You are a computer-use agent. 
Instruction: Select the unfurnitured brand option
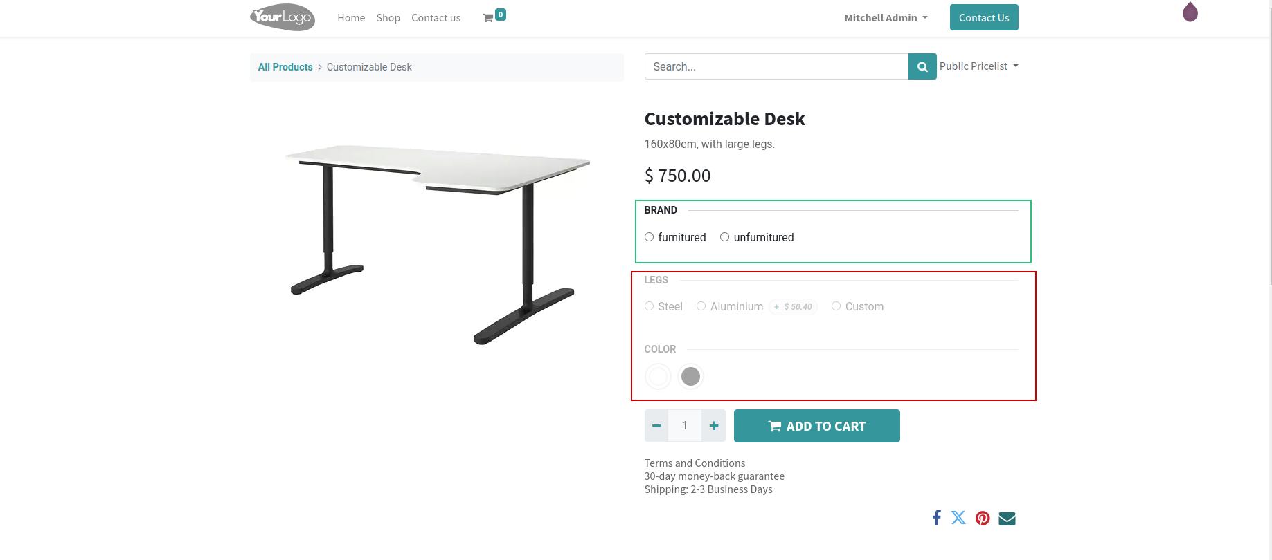point(724,237)
